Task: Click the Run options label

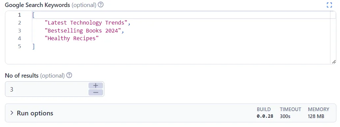Action: pos(35,113)
